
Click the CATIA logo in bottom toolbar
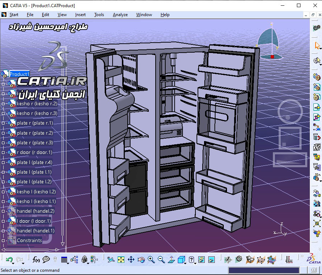click(x=314, y=259)
